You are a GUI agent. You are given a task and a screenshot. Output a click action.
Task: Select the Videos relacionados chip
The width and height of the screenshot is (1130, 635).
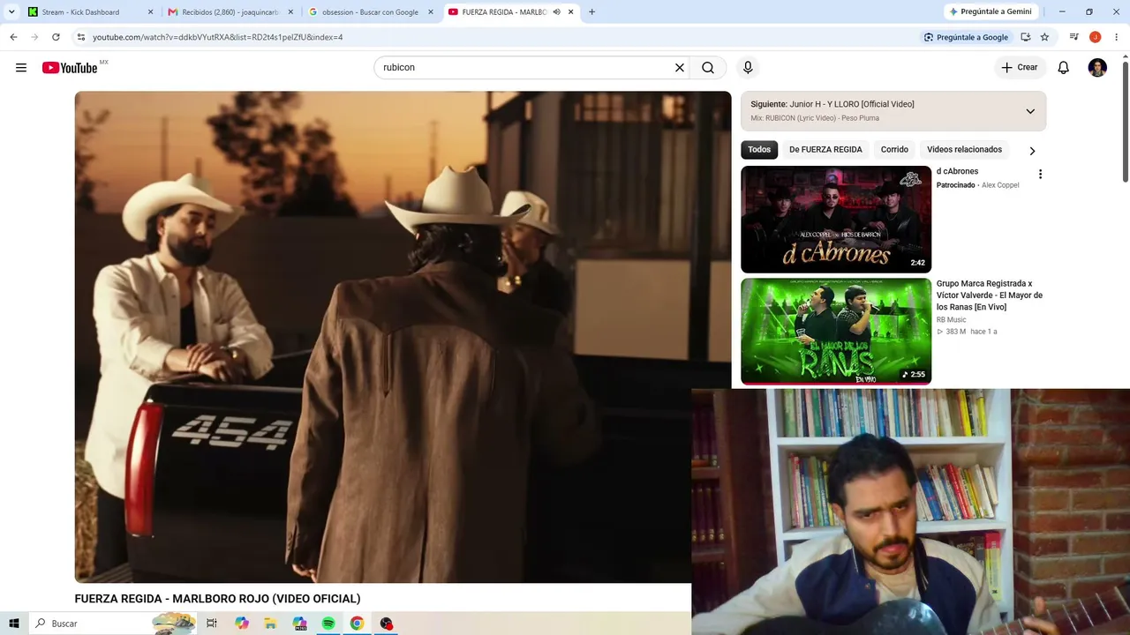pos(964,150)
